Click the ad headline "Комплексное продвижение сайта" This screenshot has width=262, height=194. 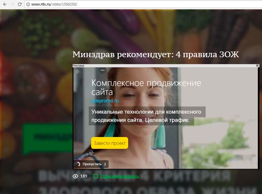[x=146, y=88]
